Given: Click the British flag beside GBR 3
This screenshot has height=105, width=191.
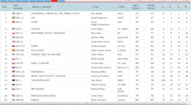Looking at the screenshot, I should [x=14, y=13].
